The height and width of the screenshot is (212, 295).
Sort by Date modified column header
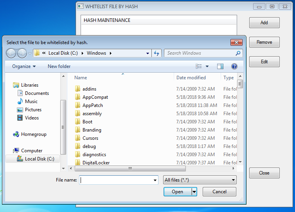191,78
